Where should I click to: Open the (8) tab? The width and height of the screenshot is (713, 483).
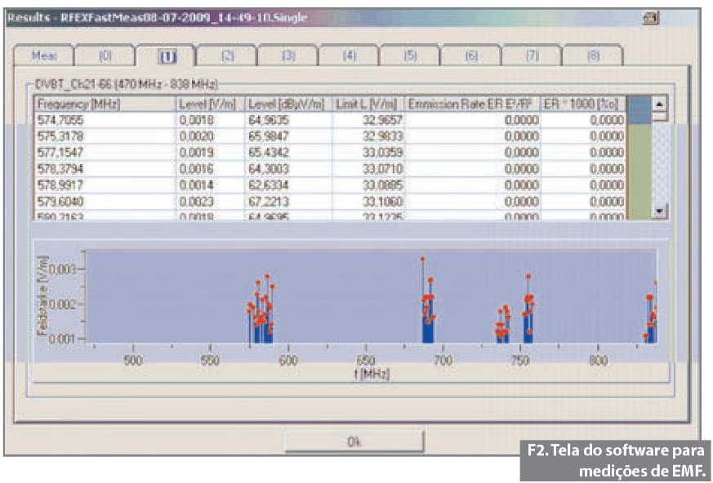click(x=593, y=55)
